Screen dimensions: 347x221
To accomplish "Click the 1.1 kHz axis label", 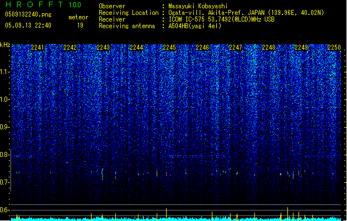I will [5, 72].
